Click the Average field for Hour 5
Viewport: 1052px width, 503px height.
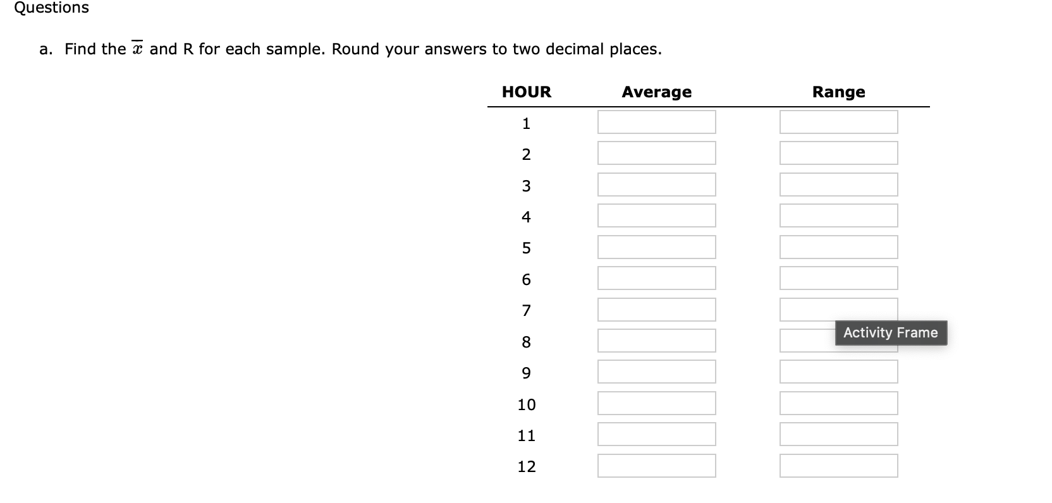click(656, 246)
